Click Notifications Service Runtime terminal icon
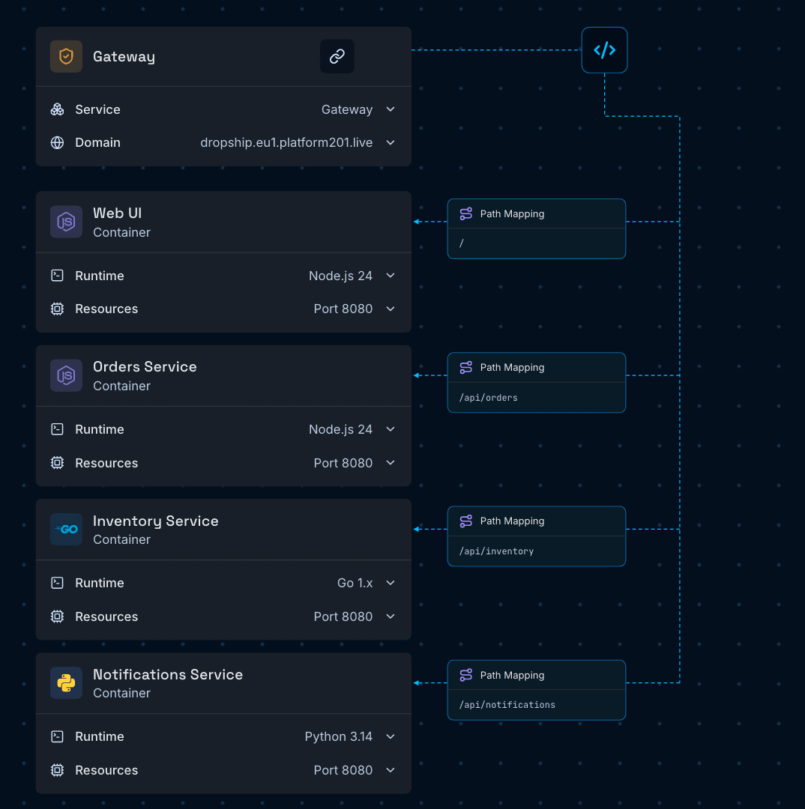Image resolution: width=805 pixels, height=809 pixels. click(57, 737)
